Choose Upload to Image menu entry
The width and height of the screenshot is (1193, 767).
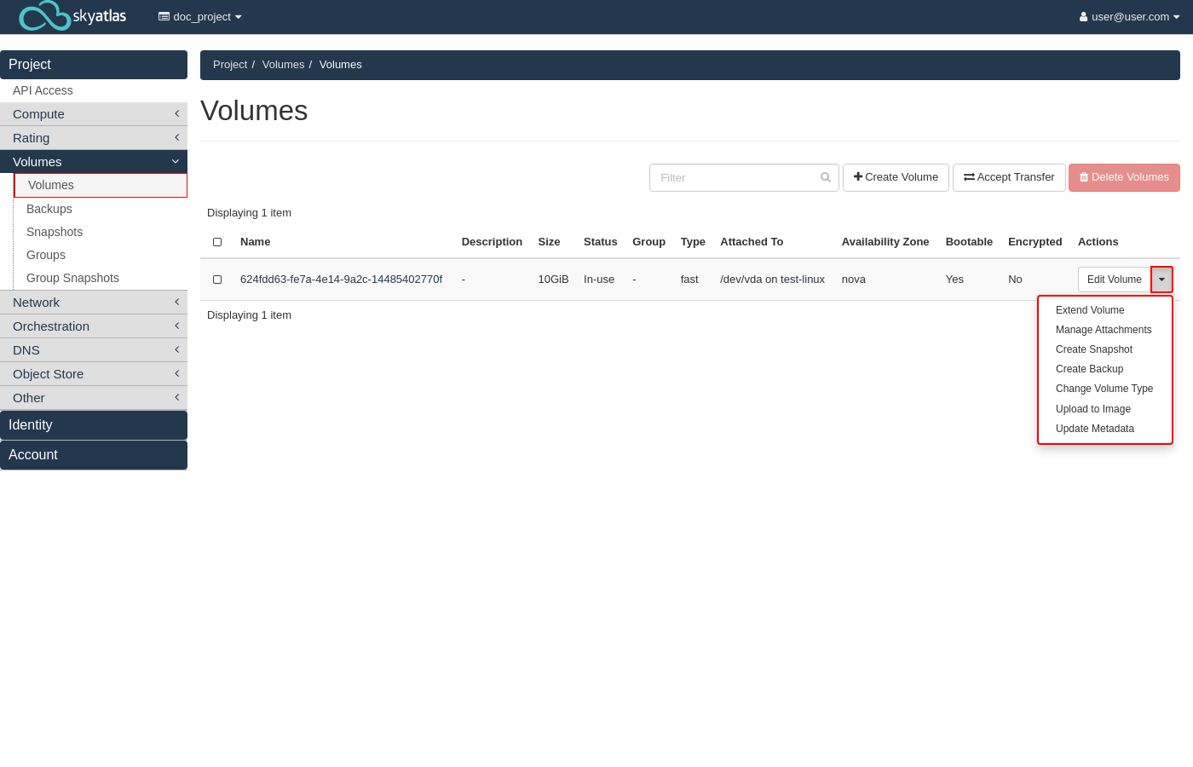(1105, 409)
